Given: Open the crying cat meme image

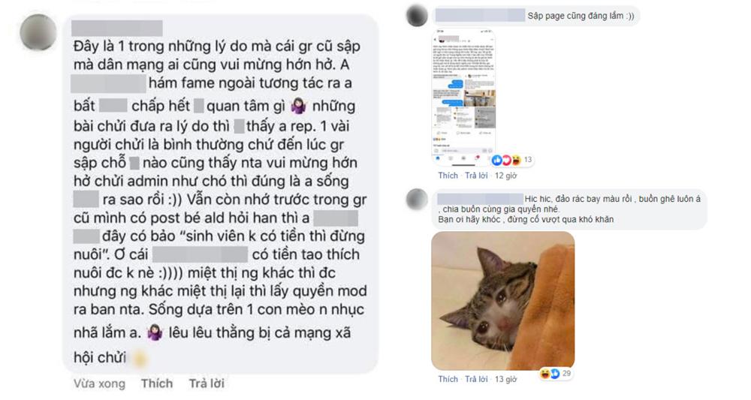Looking at the screenshot, I should tap(503, 301).
